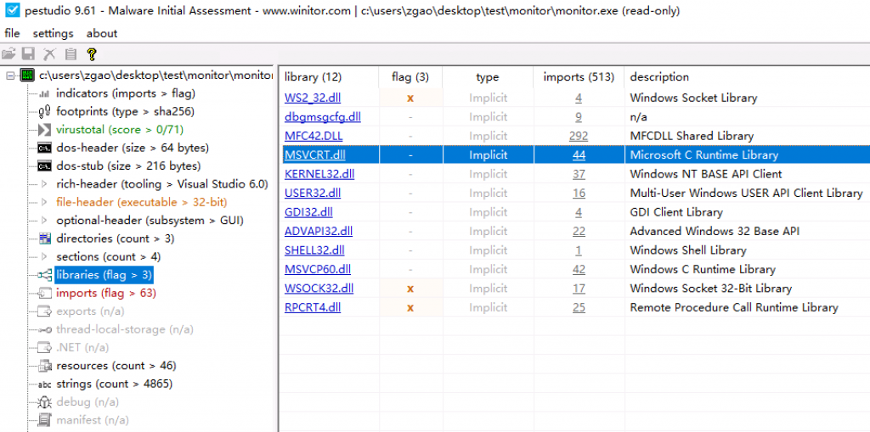Click the debug bug icon in tree

(44, 402)
